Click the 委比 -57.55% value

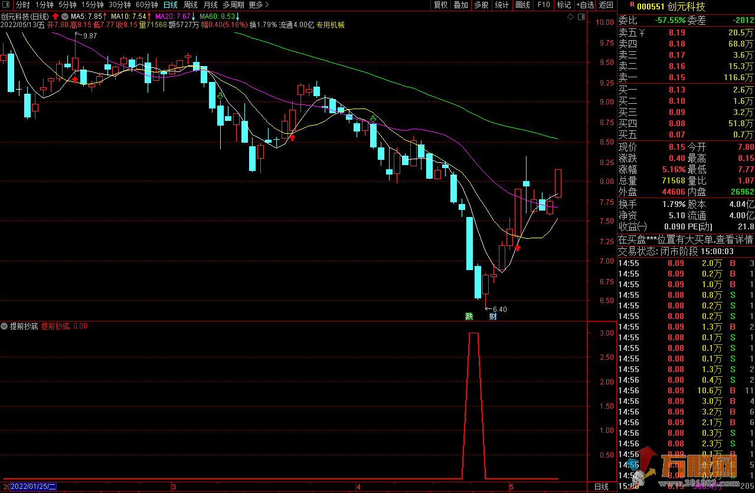coord(669,20)
